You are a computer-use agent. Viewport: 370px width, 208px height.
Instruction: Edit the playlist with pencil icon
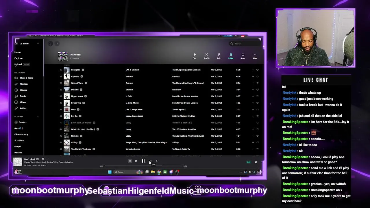coord(219,56)
